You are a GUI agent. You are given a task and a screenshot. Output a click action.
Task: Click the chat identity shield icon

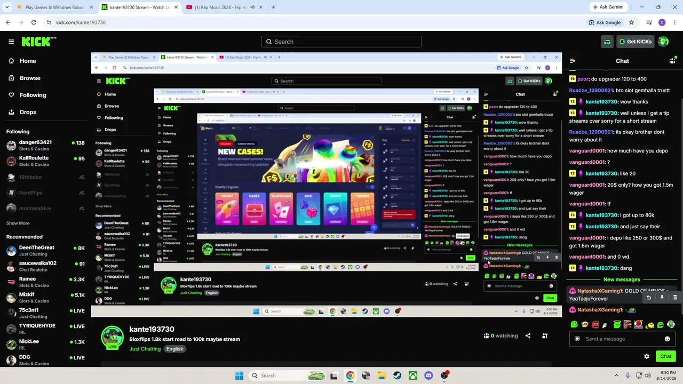tap(577, 339)
